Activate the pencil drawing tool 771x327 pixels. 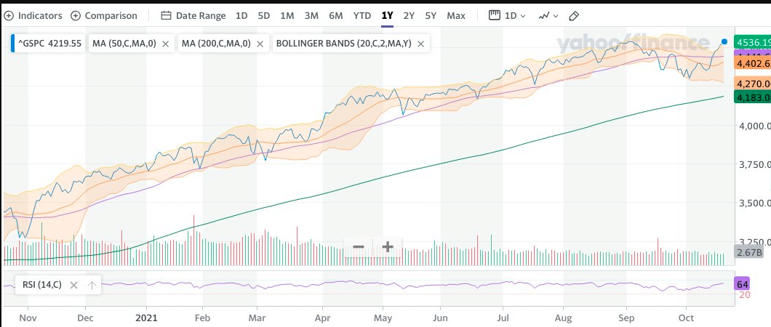(x=574, y=15)
